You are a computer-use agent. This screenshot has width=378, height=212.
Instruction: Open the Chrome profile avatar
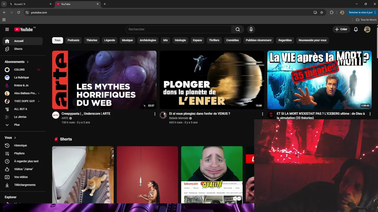click(x=342, y=12)
